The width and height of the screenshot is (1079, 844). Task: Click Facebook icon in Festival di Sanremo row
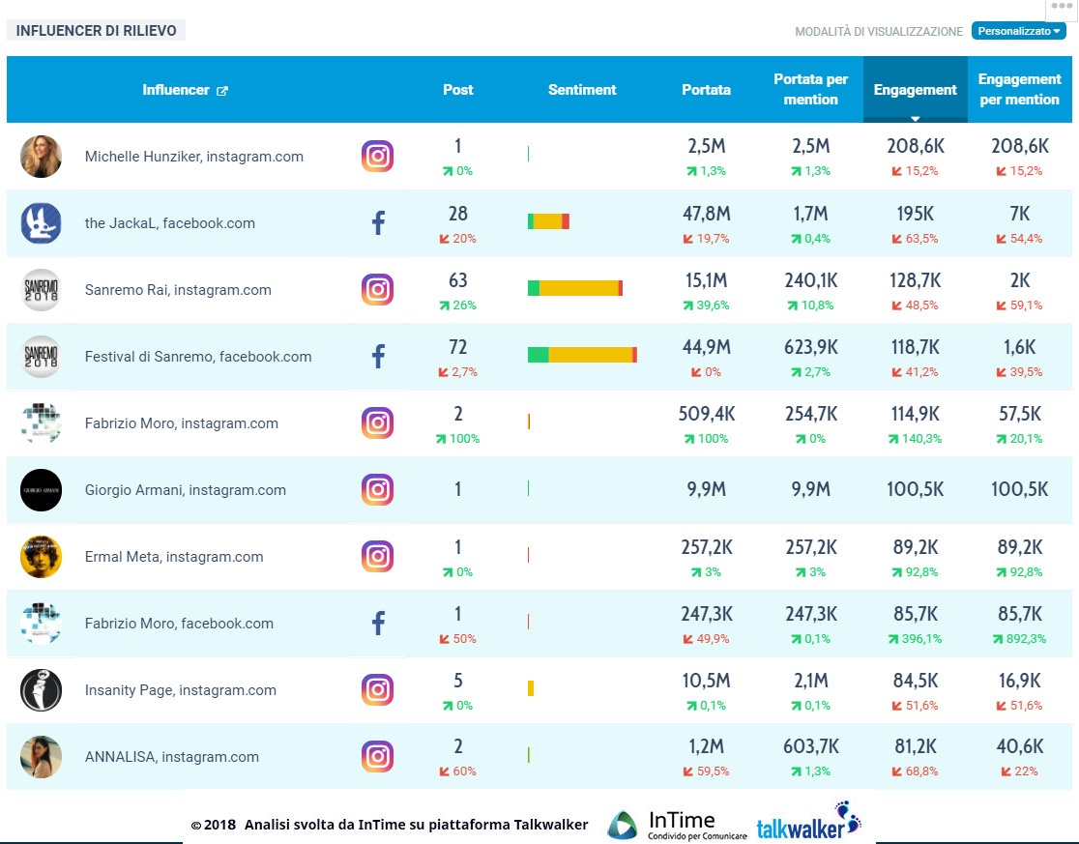tap(378, 357)
